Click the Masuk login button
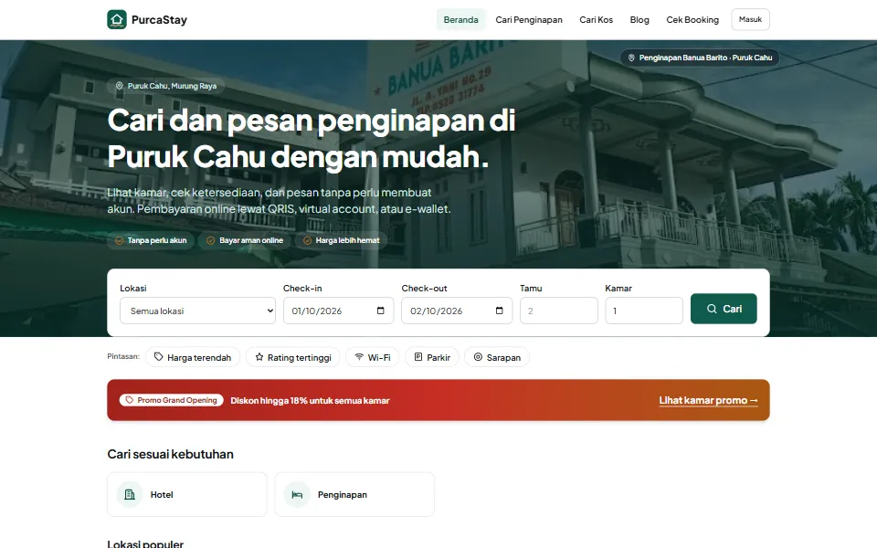877x548 pixels. click(x=750, y=19)
